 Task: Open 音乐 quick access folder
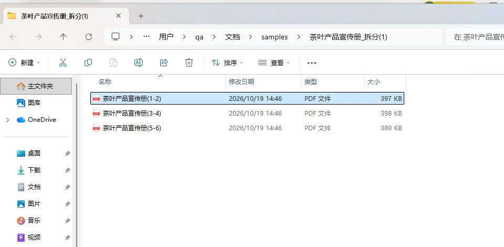34,221
